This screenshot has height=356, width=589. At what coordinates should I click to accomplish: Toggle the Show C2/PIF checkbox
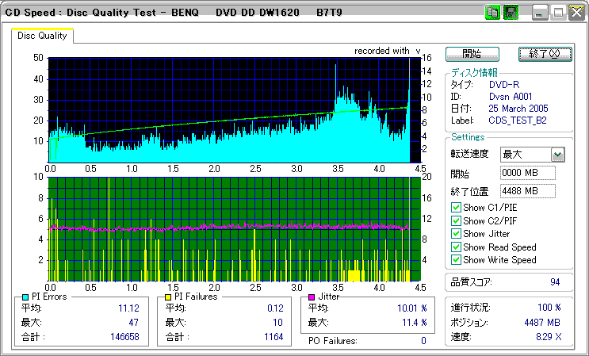(x=456, y=220)
